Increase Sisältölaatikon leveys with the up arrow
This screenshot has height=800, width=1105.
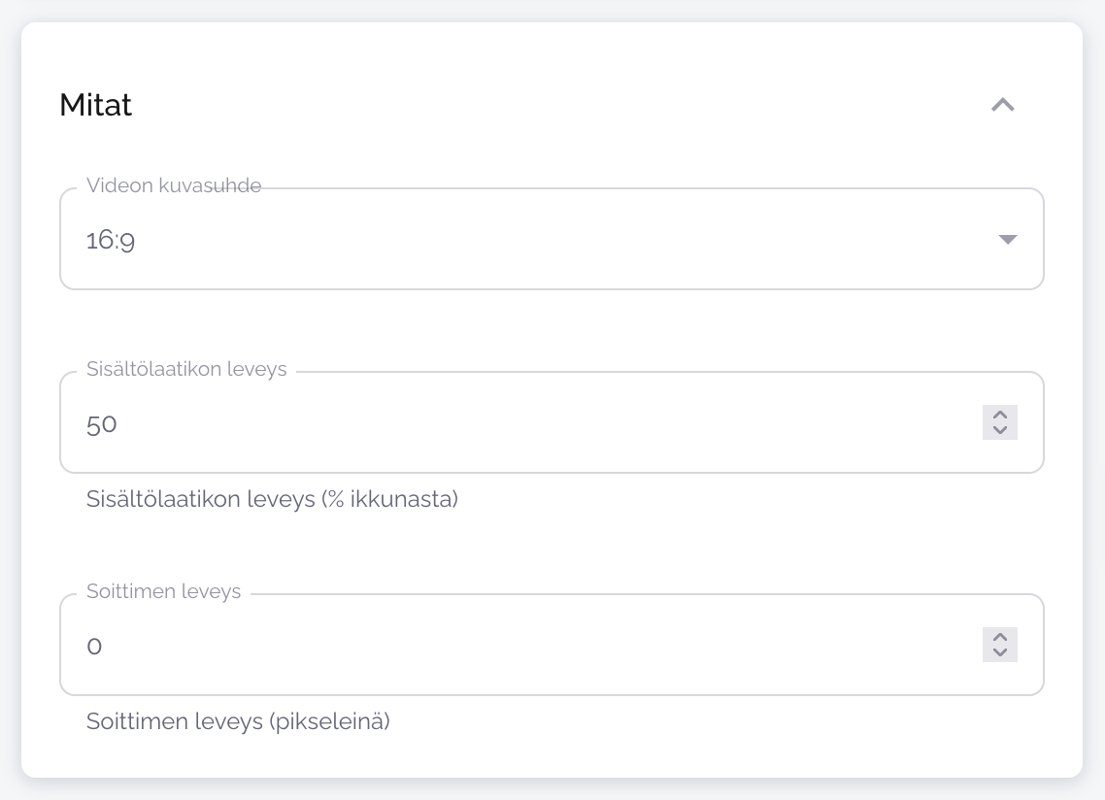(x=1000, y=415)
